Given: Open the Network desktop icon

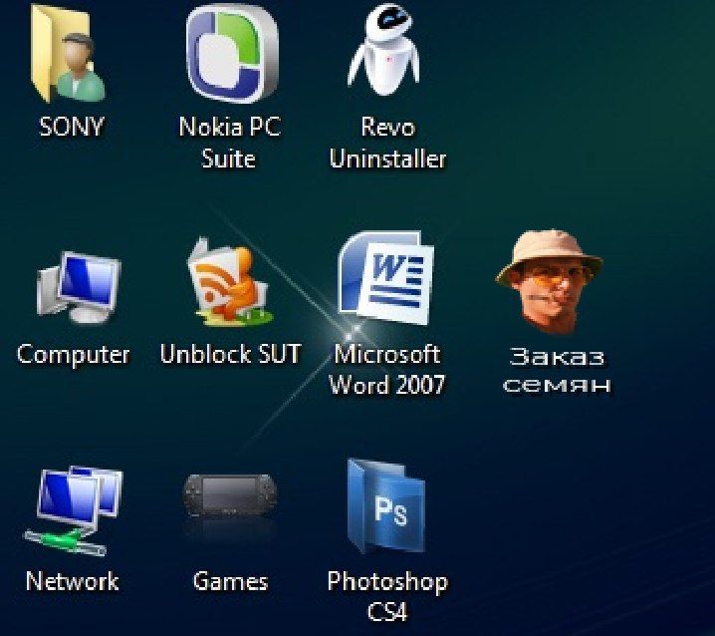Looking at the screenshot, I should (74, 510).
